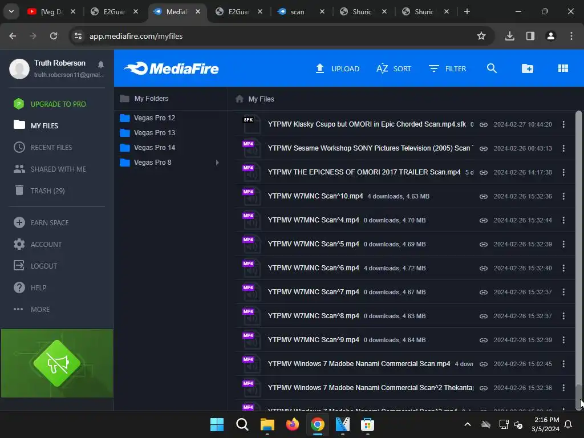Create a new folder with folder-plus icon

click(x=528, y=68)
